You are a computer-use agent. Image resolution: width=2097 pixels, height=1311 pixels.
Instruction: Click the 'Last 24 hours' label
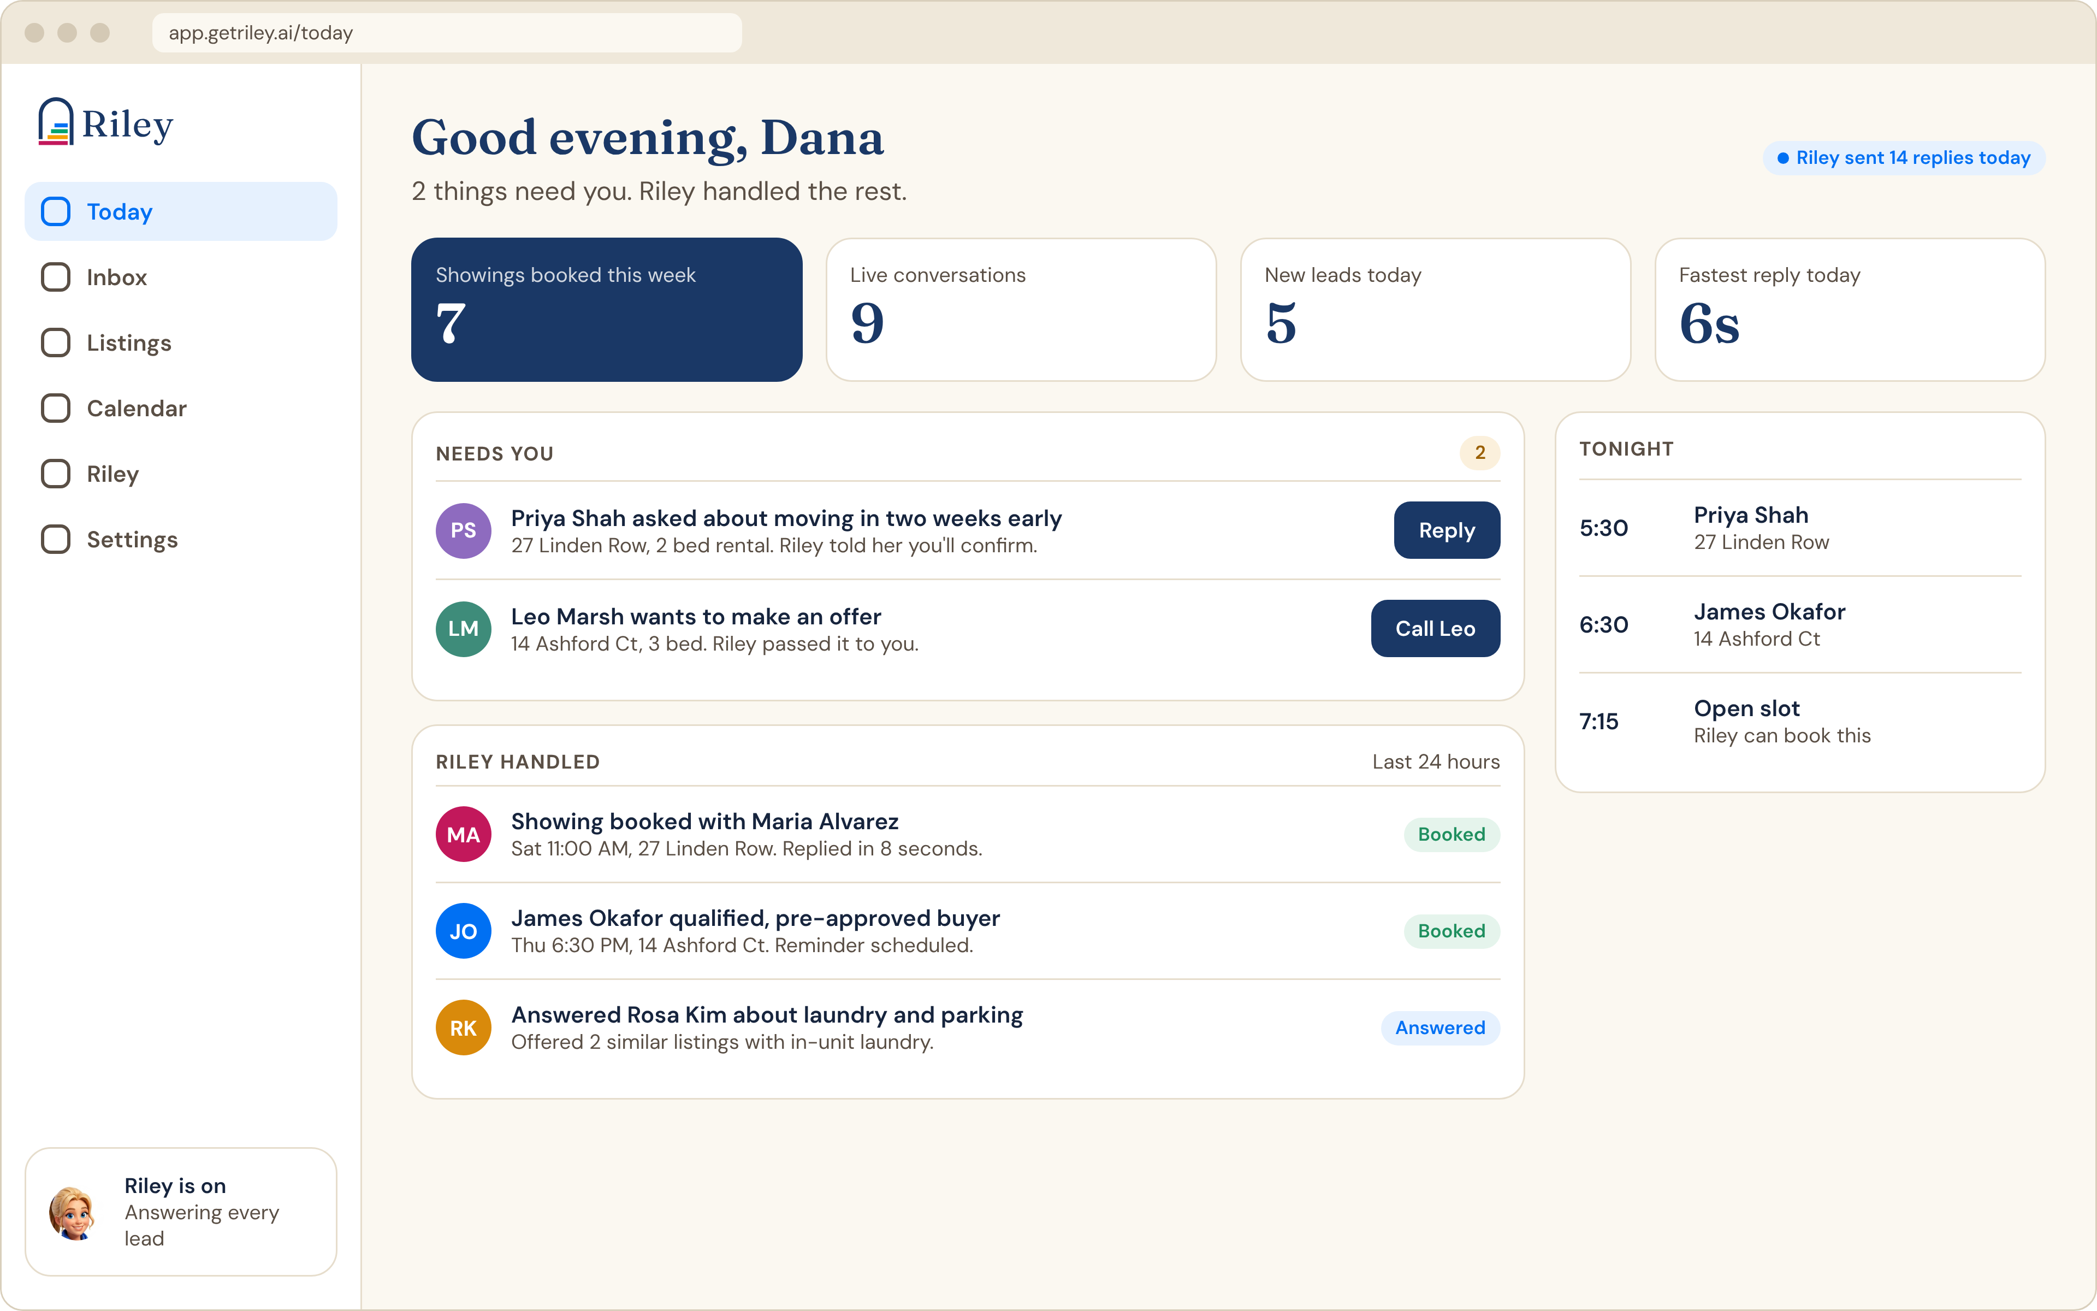pyautogui.click(x=1436, y=762)
